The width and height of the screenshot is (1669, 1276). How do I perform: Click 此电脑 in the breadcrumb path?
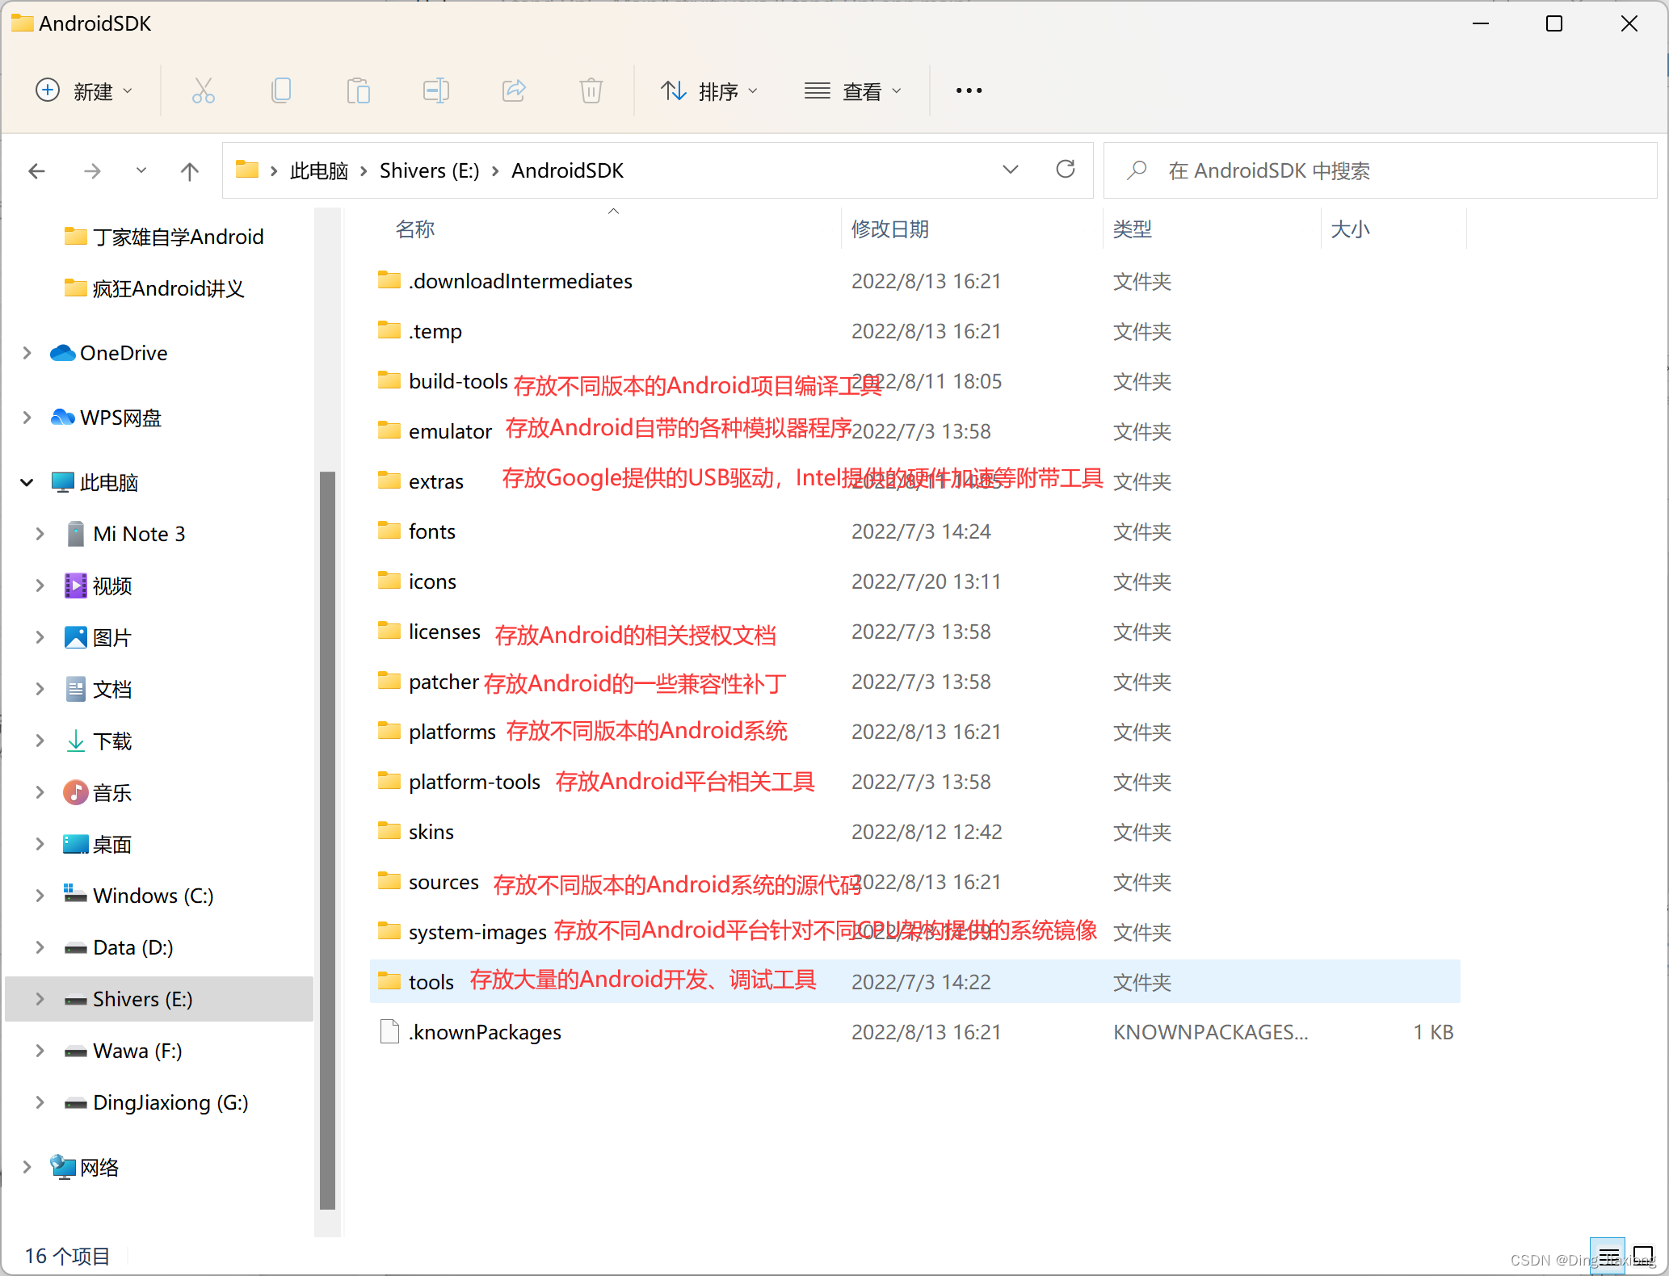(319, 170)
